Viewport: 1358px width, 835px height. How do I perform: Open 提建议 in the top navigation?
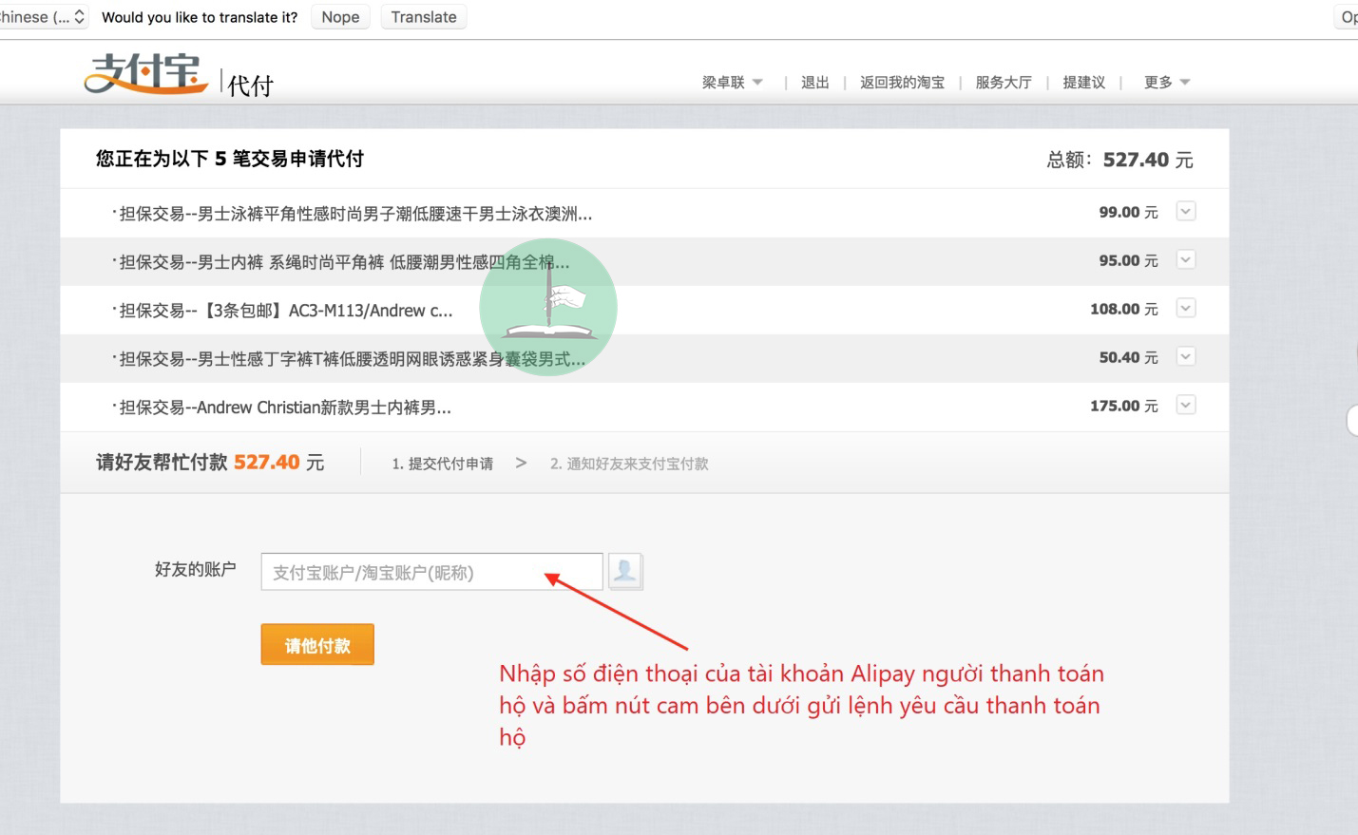[1083, 83]
